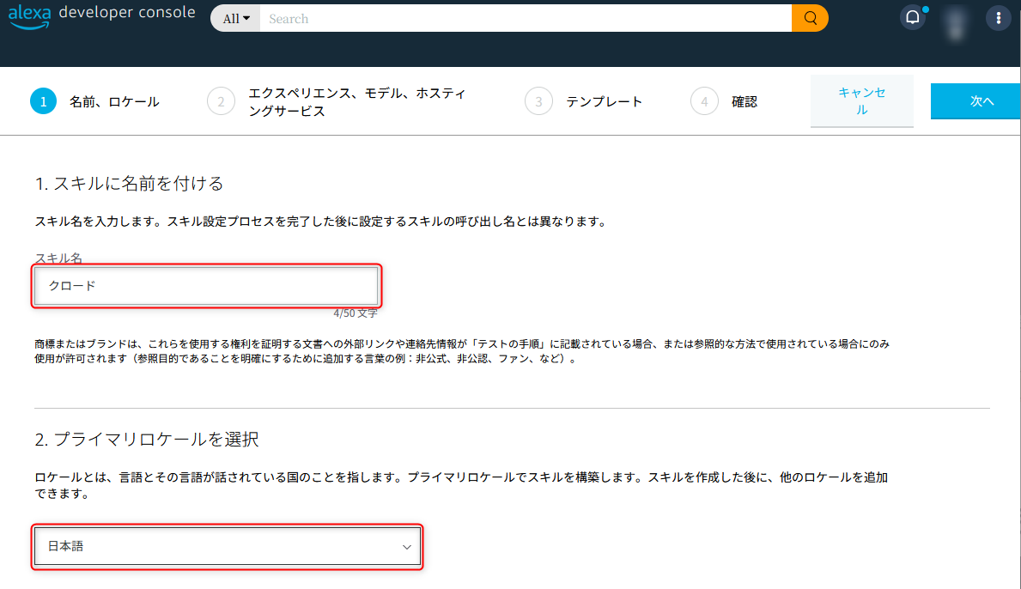Open the プライマリロケール language dropdown
The image size is (1021, 589).
pyautogui.click(x=227, y=547)
